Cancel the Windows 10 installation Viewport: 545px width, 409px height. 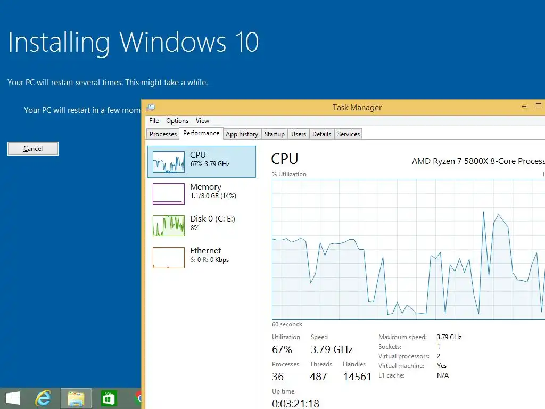[33, 149]
